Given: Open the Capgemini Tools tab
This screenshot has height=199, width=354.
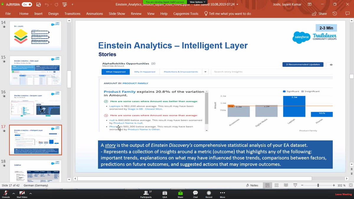Looking at the screenshot, I should point(185,14).
